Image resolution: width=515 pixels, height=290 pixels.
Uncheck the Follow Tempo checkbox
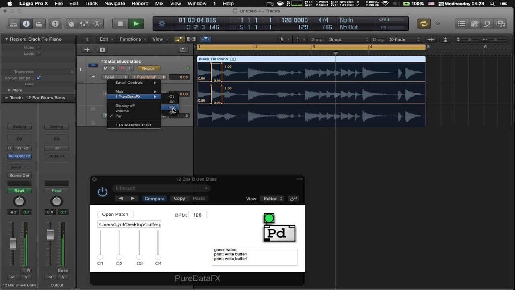click(38, 78)
